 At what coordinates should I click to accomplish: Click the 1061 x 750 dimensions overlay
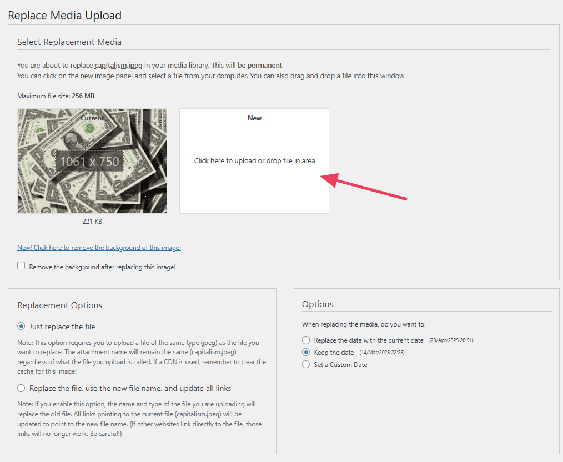[x=89, y=162]
